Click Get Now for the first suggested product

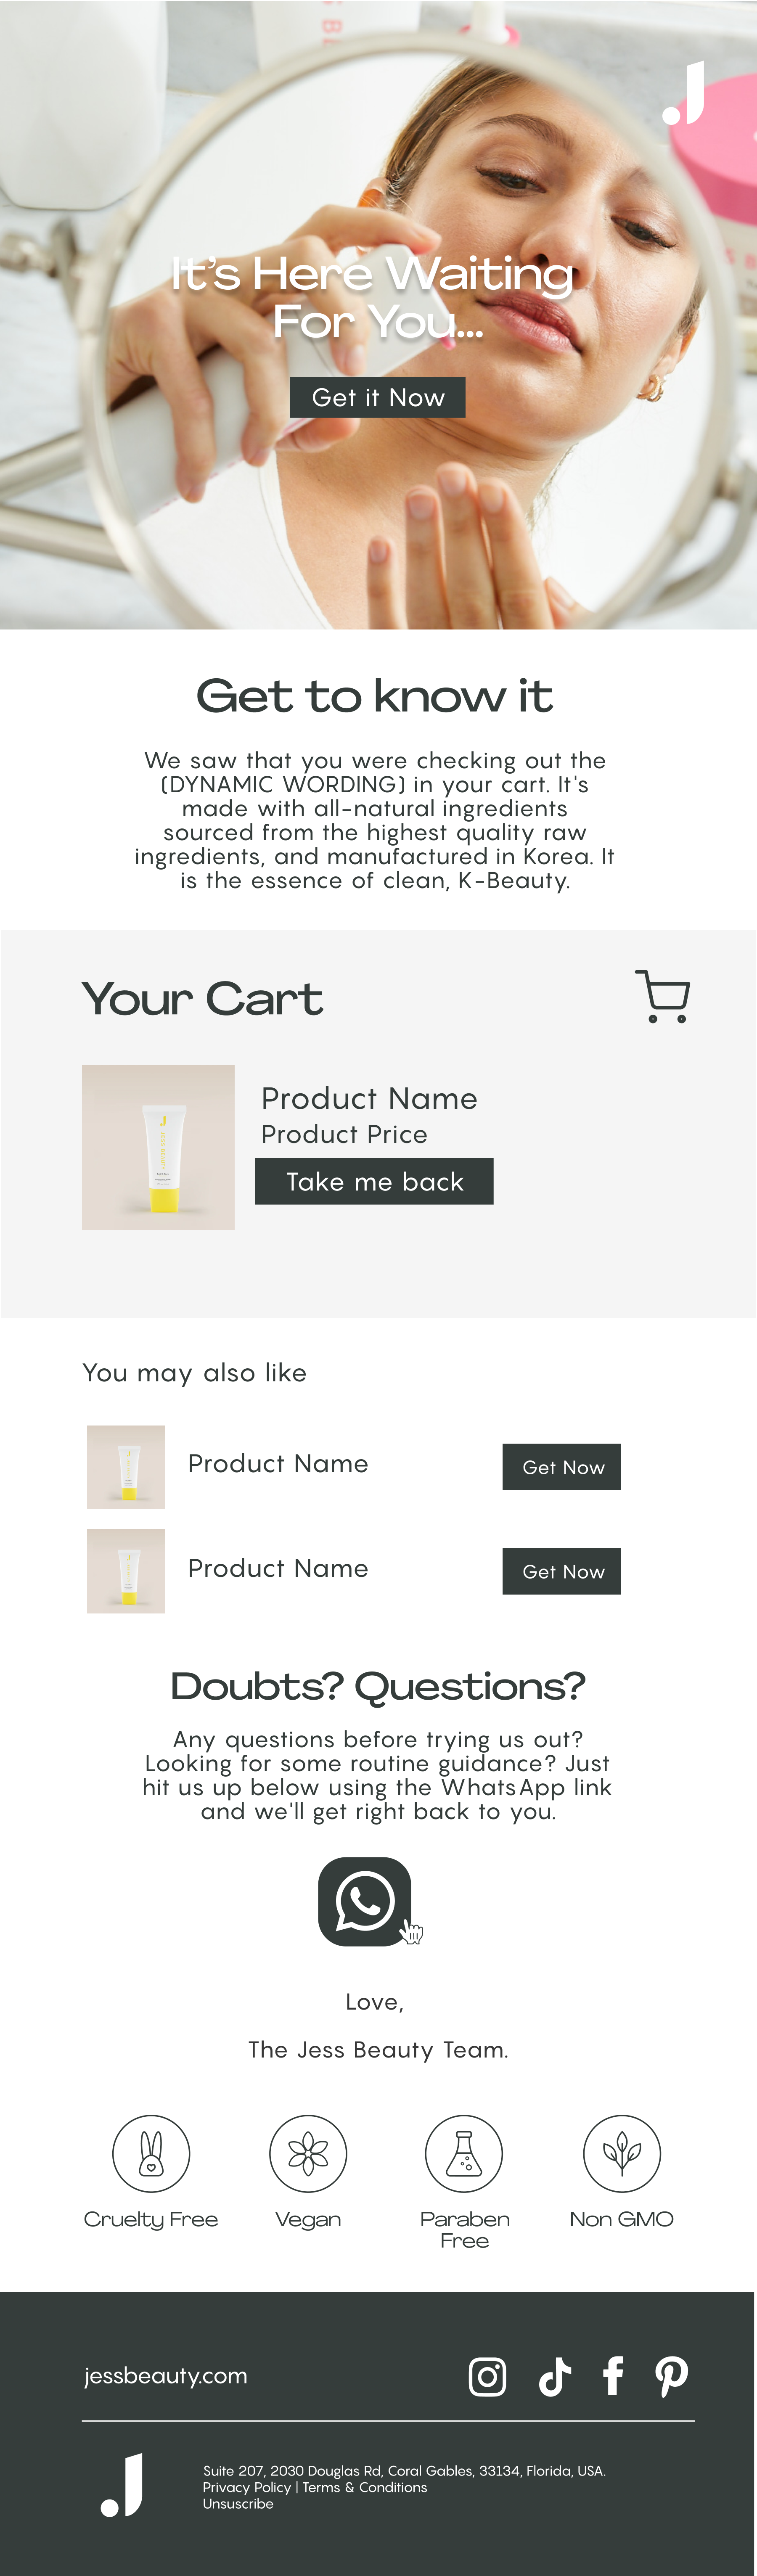click(561, 1467)
